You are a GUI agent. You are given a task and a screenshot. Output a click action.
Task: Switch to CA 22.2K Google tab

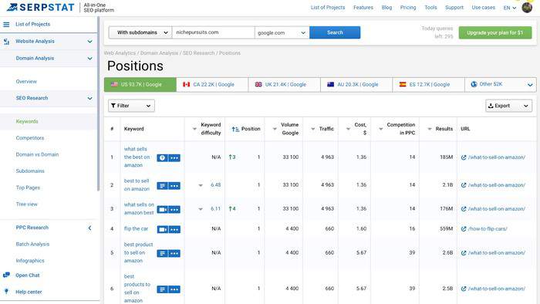point(212,84)
